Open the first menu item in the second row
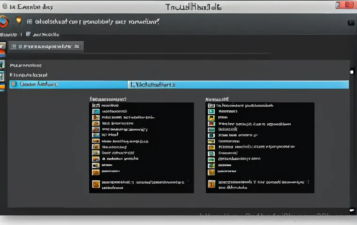 [8, 34]
